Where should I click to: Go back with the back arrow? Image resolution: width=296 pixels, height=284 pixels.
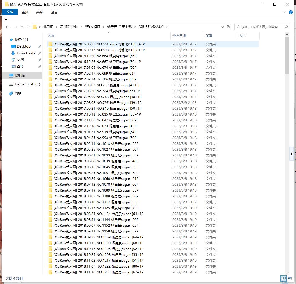(x=7, y=27)
